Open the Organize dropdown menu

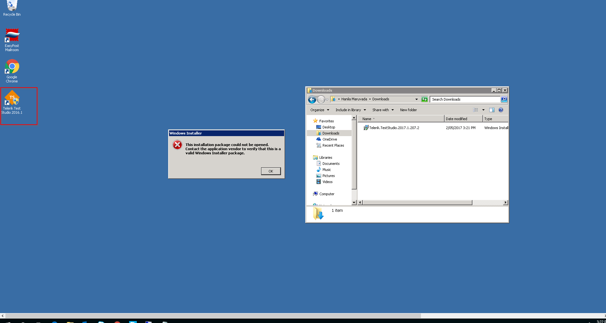click(319, 110)
